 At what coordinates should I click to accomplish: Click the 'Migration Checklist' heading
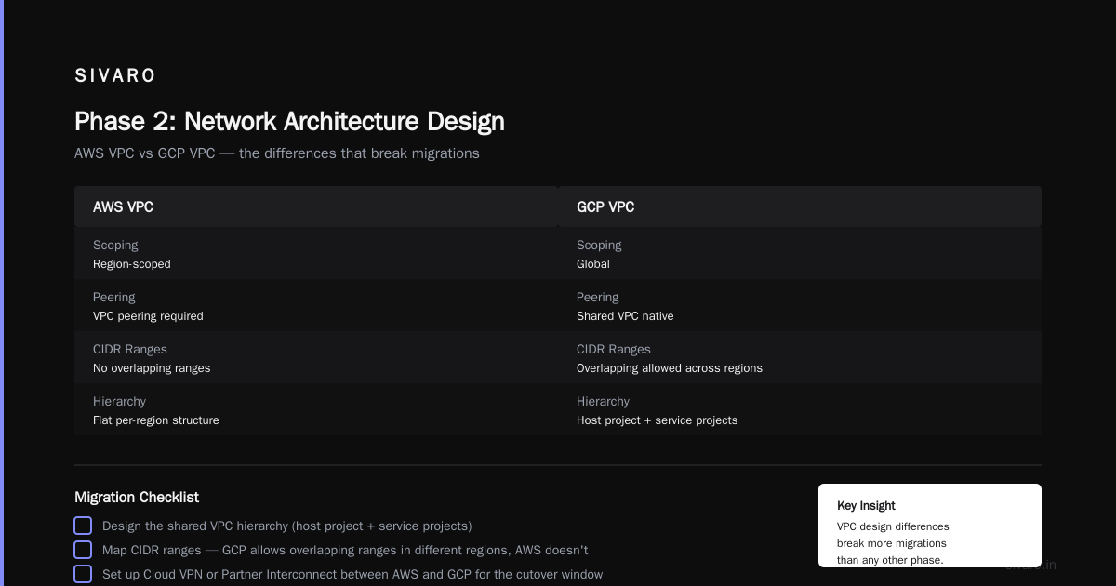pos(137,498)
